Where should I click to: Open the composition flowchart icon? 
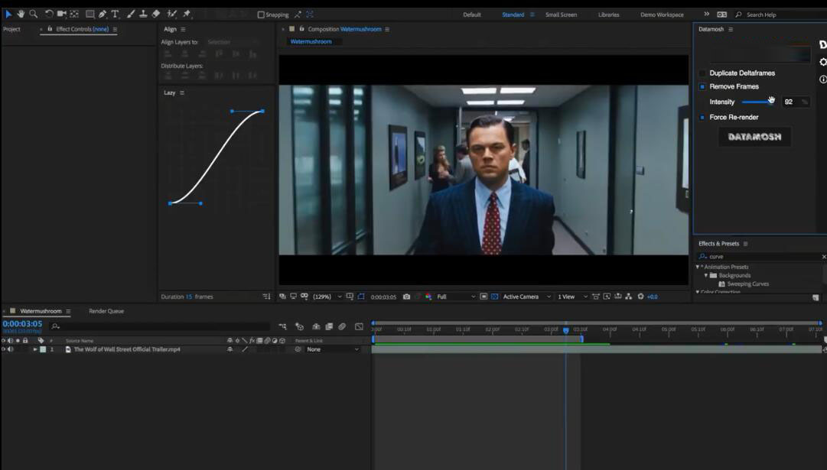(x=629, y=297)
